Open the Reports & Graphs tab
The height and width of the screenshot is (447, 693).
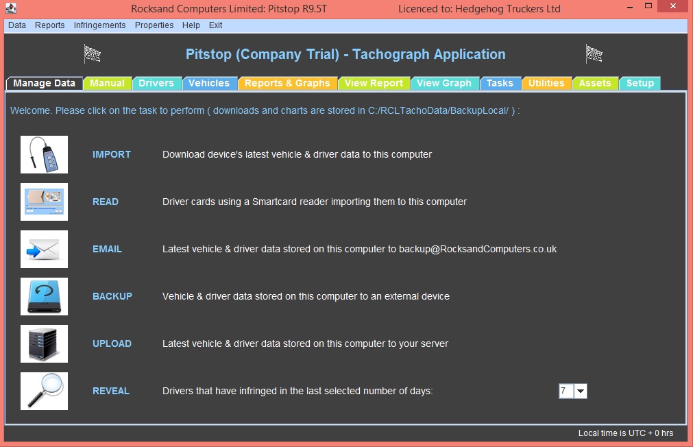[287, 83]
